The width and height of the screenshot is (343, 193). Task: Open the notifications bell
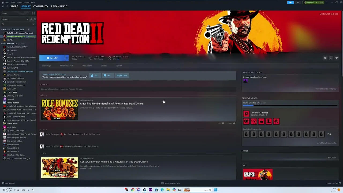tap(298, 3)
